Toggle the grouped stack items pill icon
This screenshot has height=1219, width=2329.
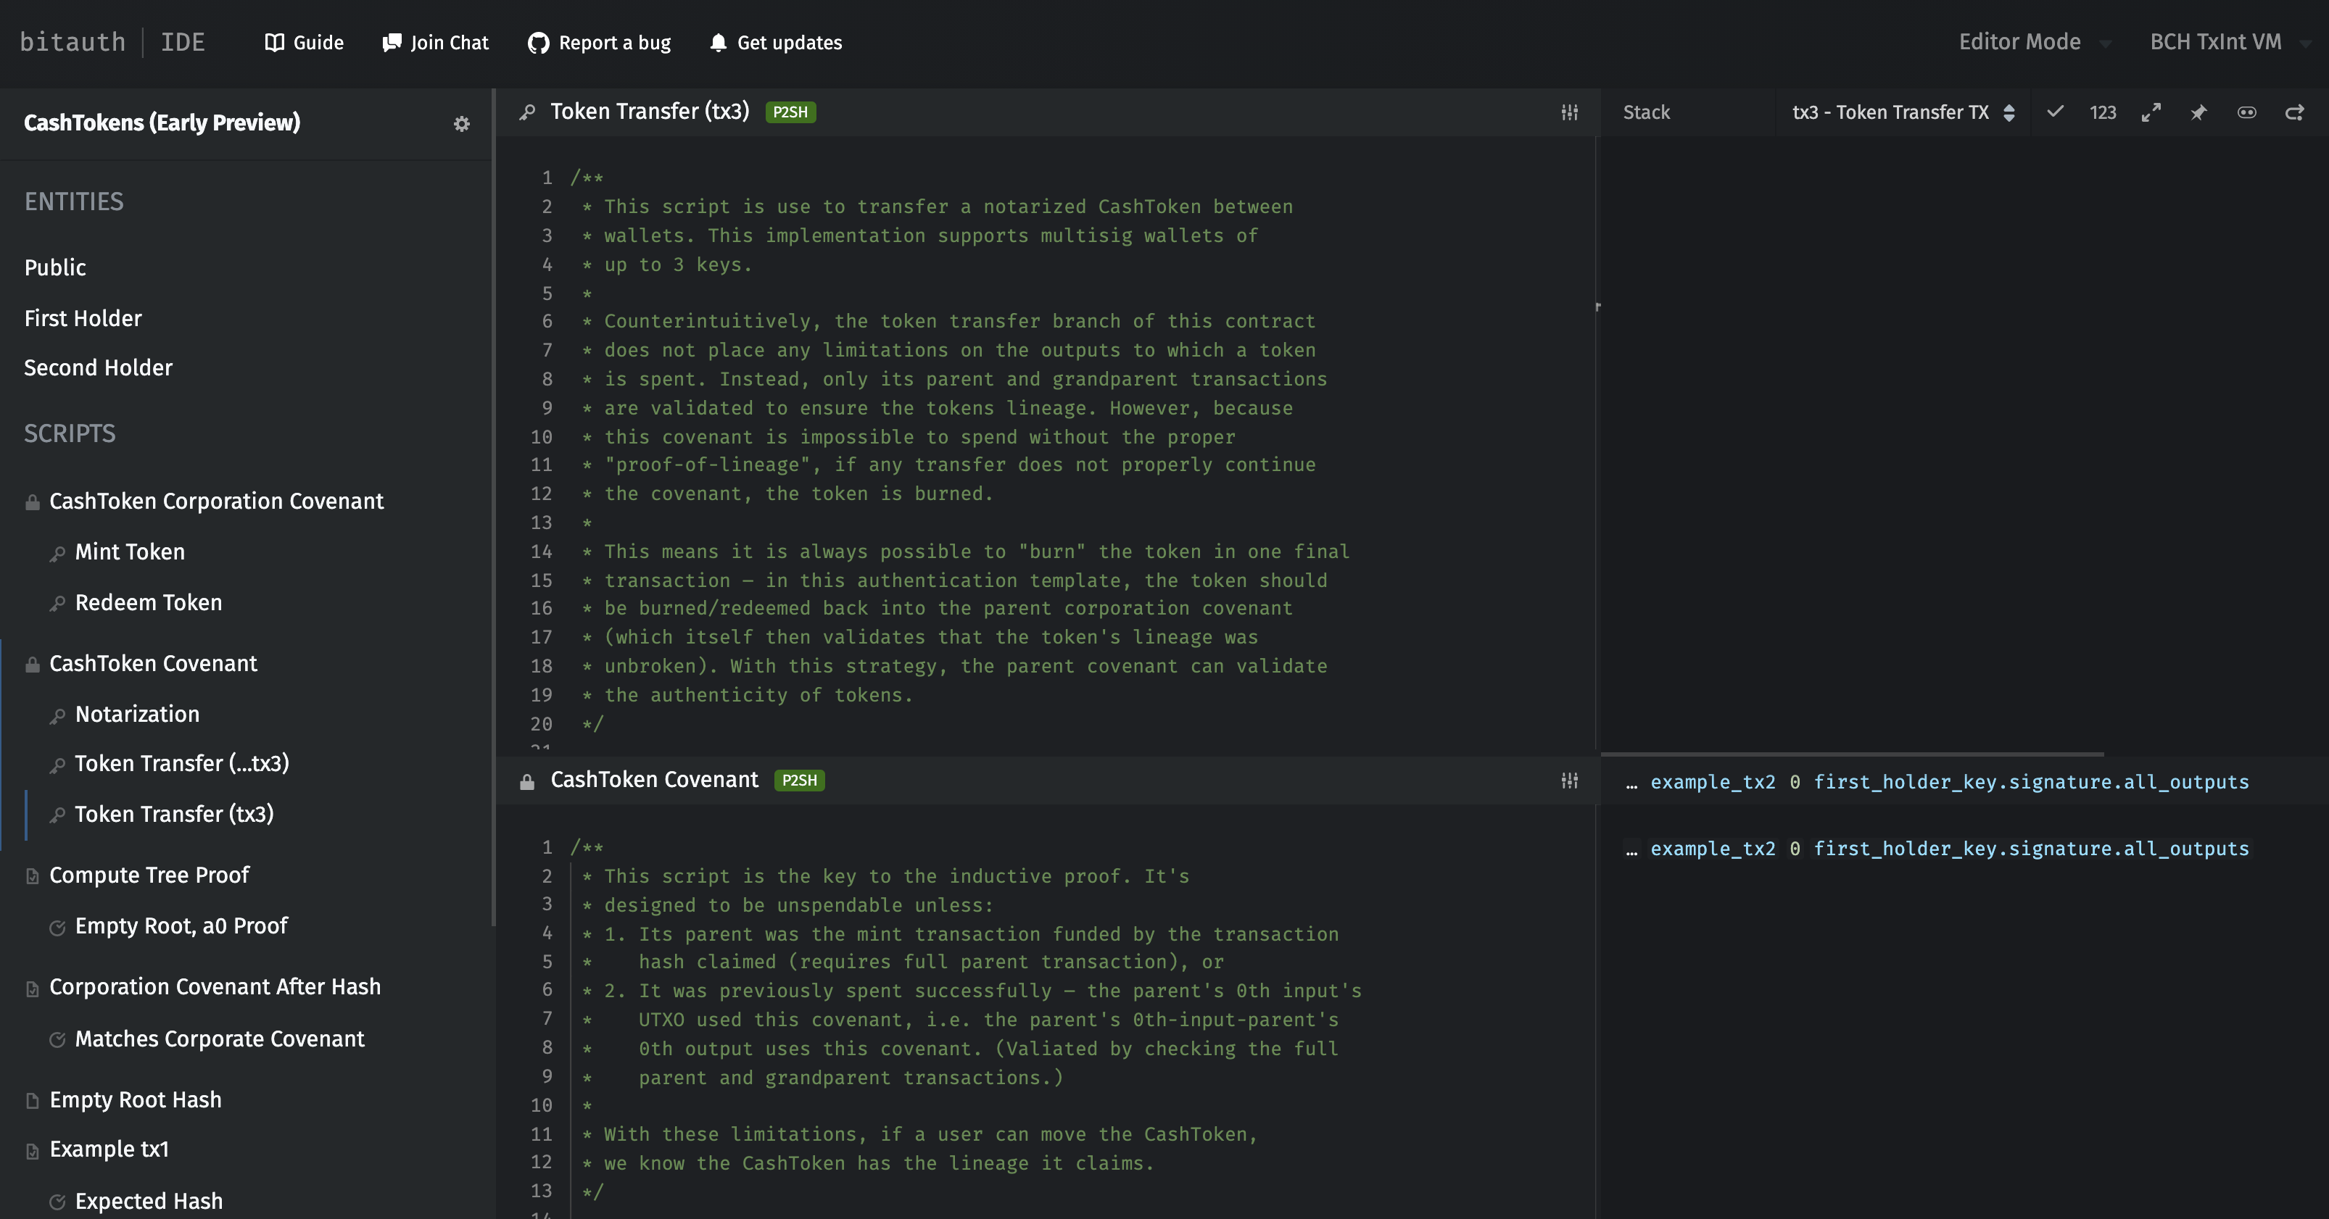click(2247, 112)
